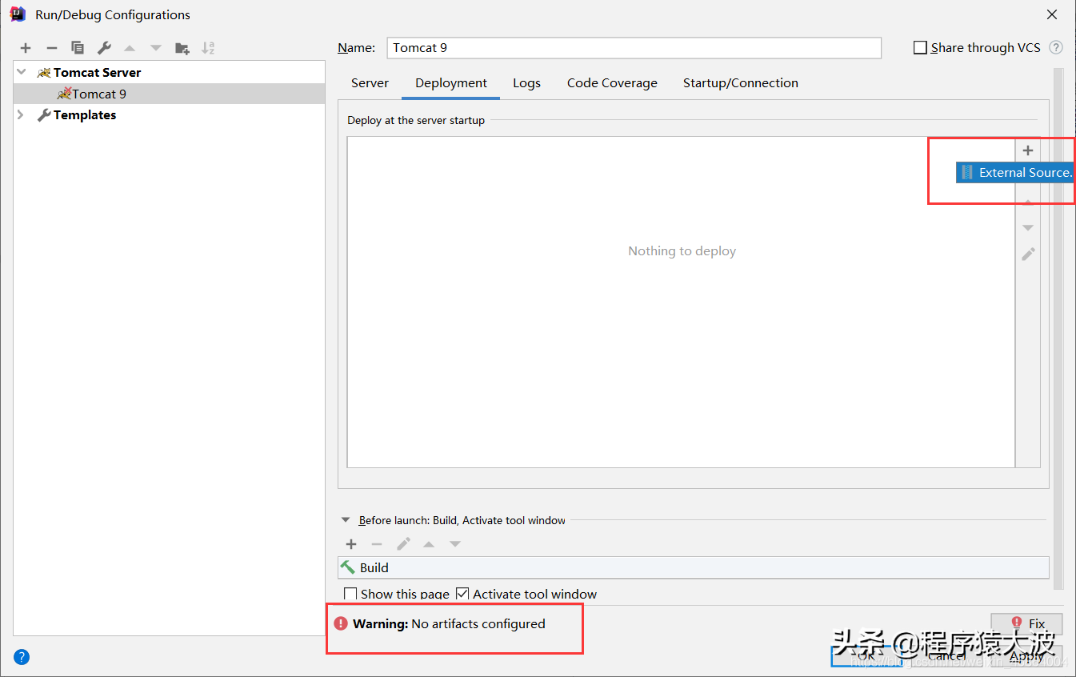Select the Build entry in Before launch list
Viewport: 1076px width, 677px height.
[693, 567]
